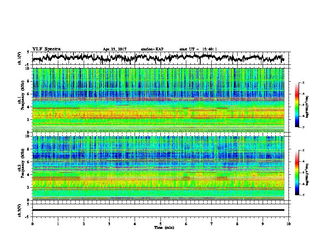This screenshot has width=325, height=251.
Task: Click tick label "8" on the Time axis
Action: point(237,224)
